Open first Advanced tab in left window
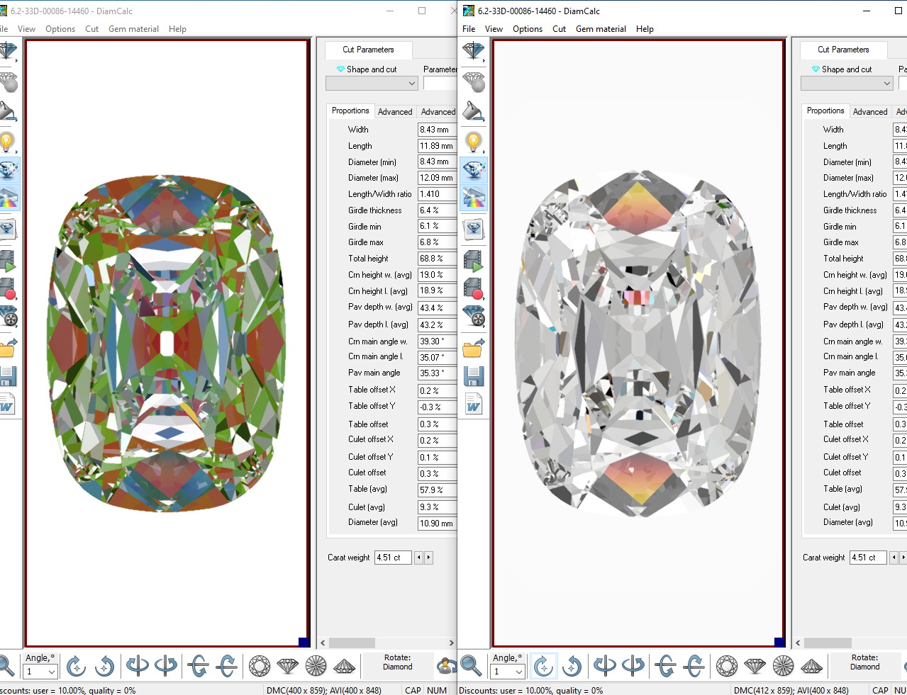This screenshot has height=695, width=907. (395, 112)
